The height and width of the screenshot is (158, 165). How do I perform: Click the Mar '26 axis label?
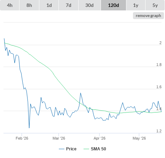tap(59, 138)
